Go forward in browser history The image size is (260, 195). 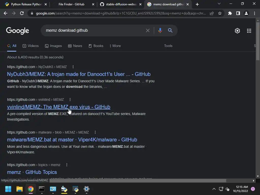[14, 13]
